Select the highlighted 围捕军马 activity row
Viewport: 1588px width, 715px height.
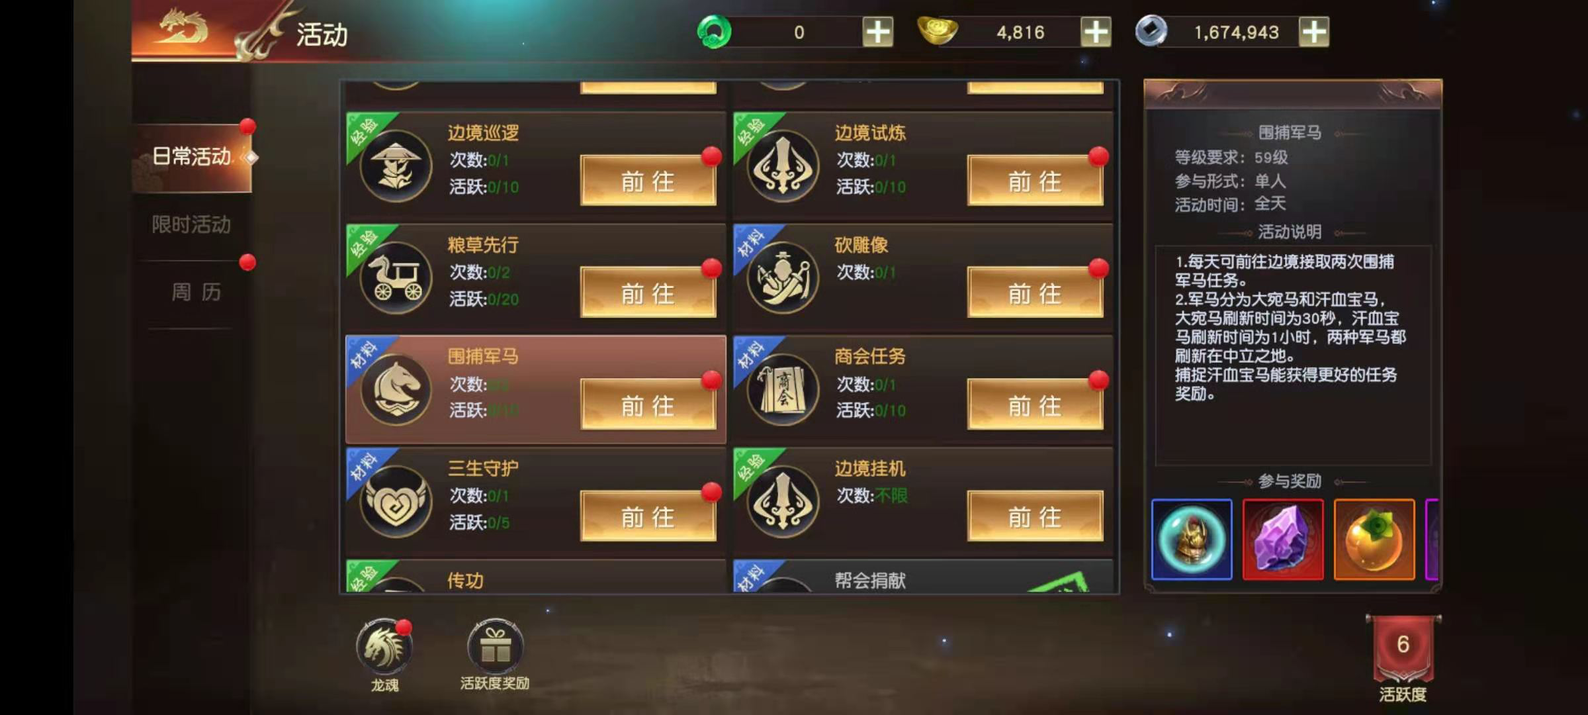point(536,389)
